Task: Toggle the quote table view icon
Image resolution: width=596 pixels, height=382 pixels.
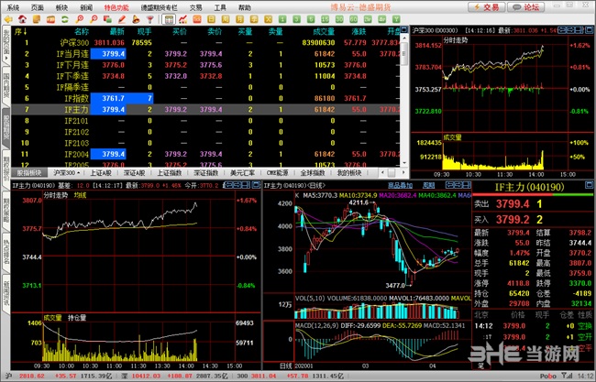Action: click(169, 19)
